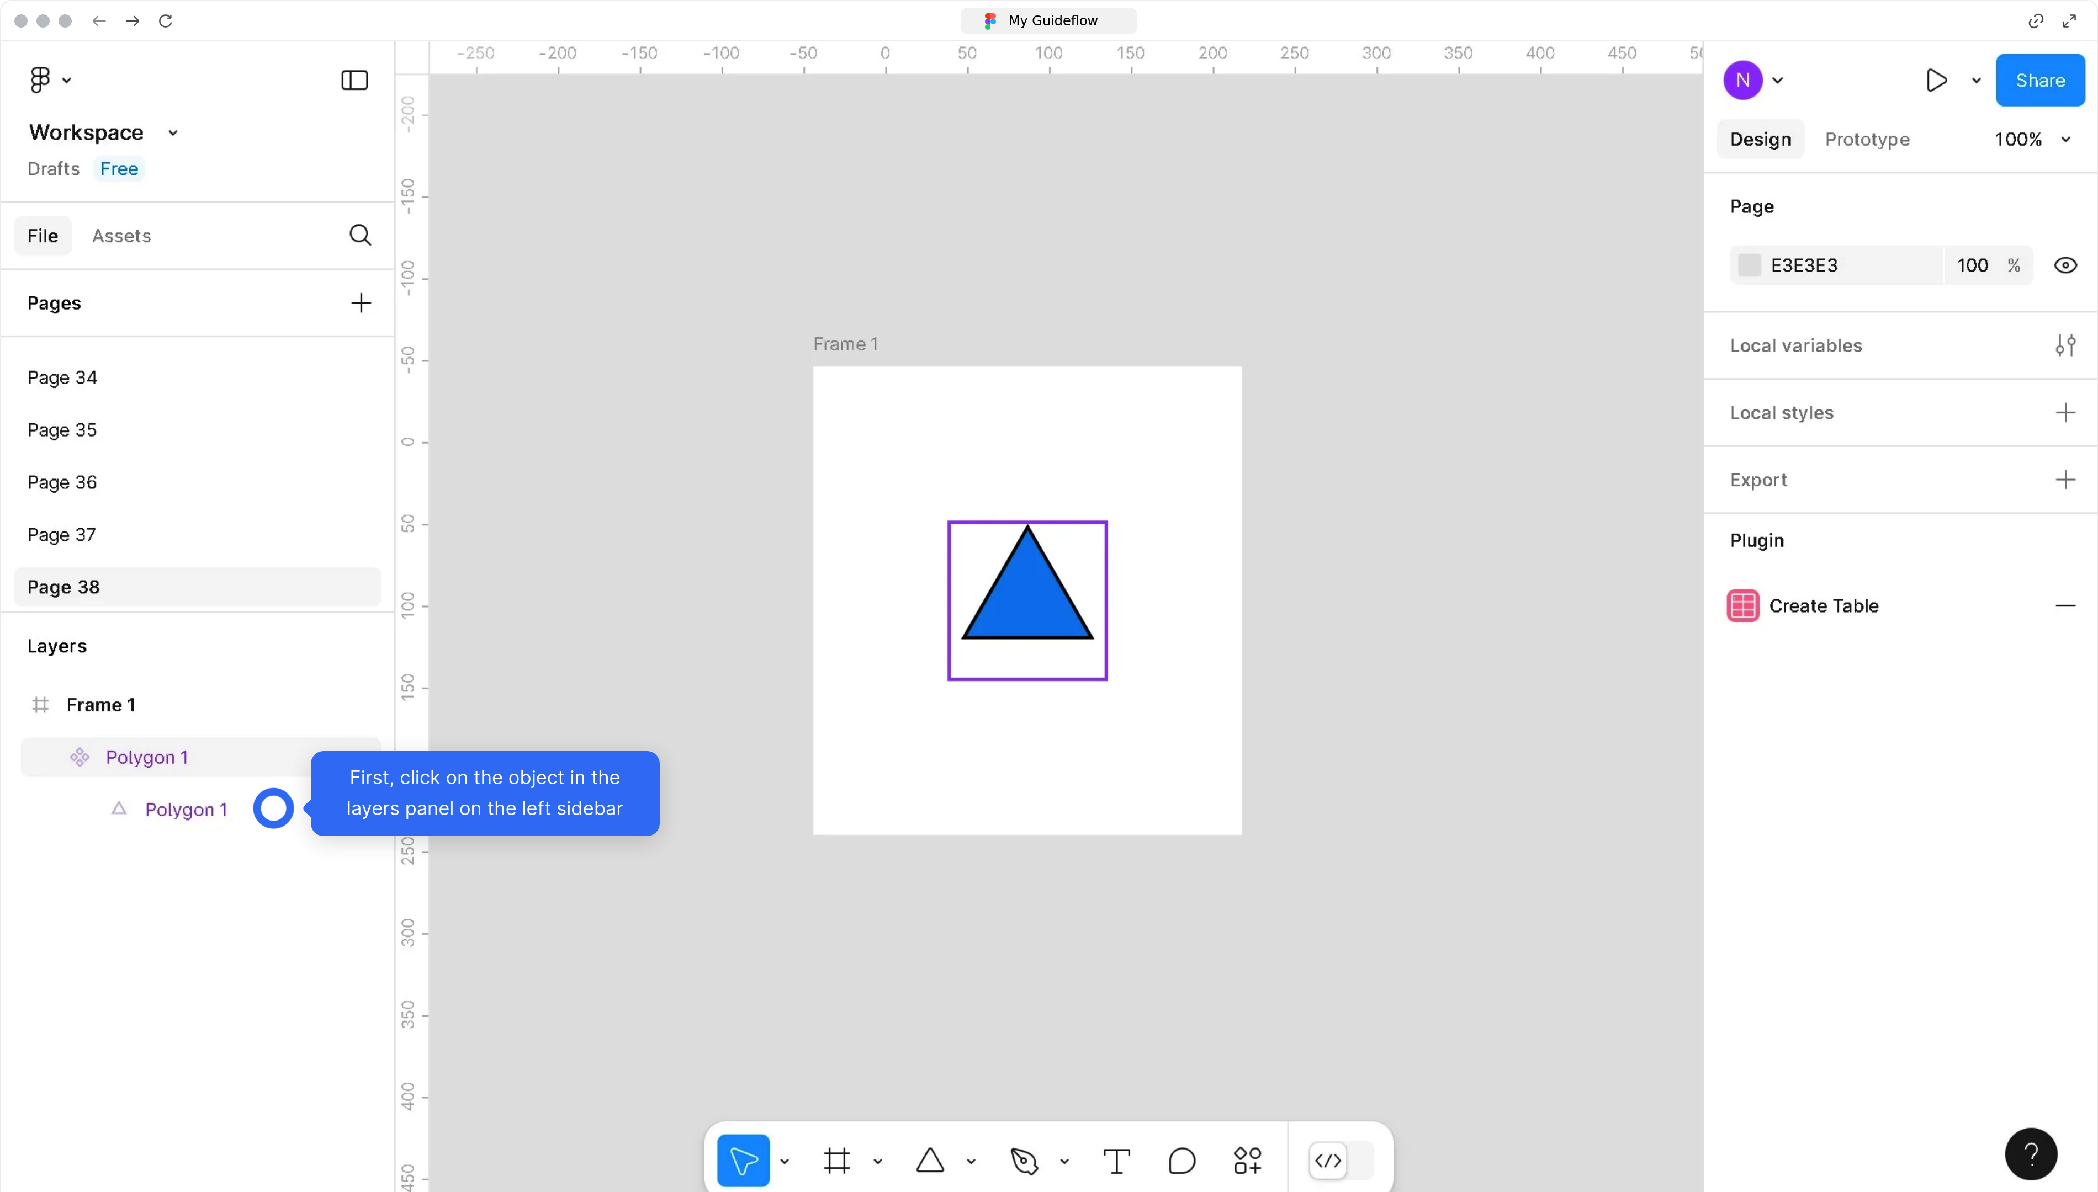This screenshot has width=2098, height=1192.
Task: Switch to the Prototype tab
Action: pos(1867,139)
